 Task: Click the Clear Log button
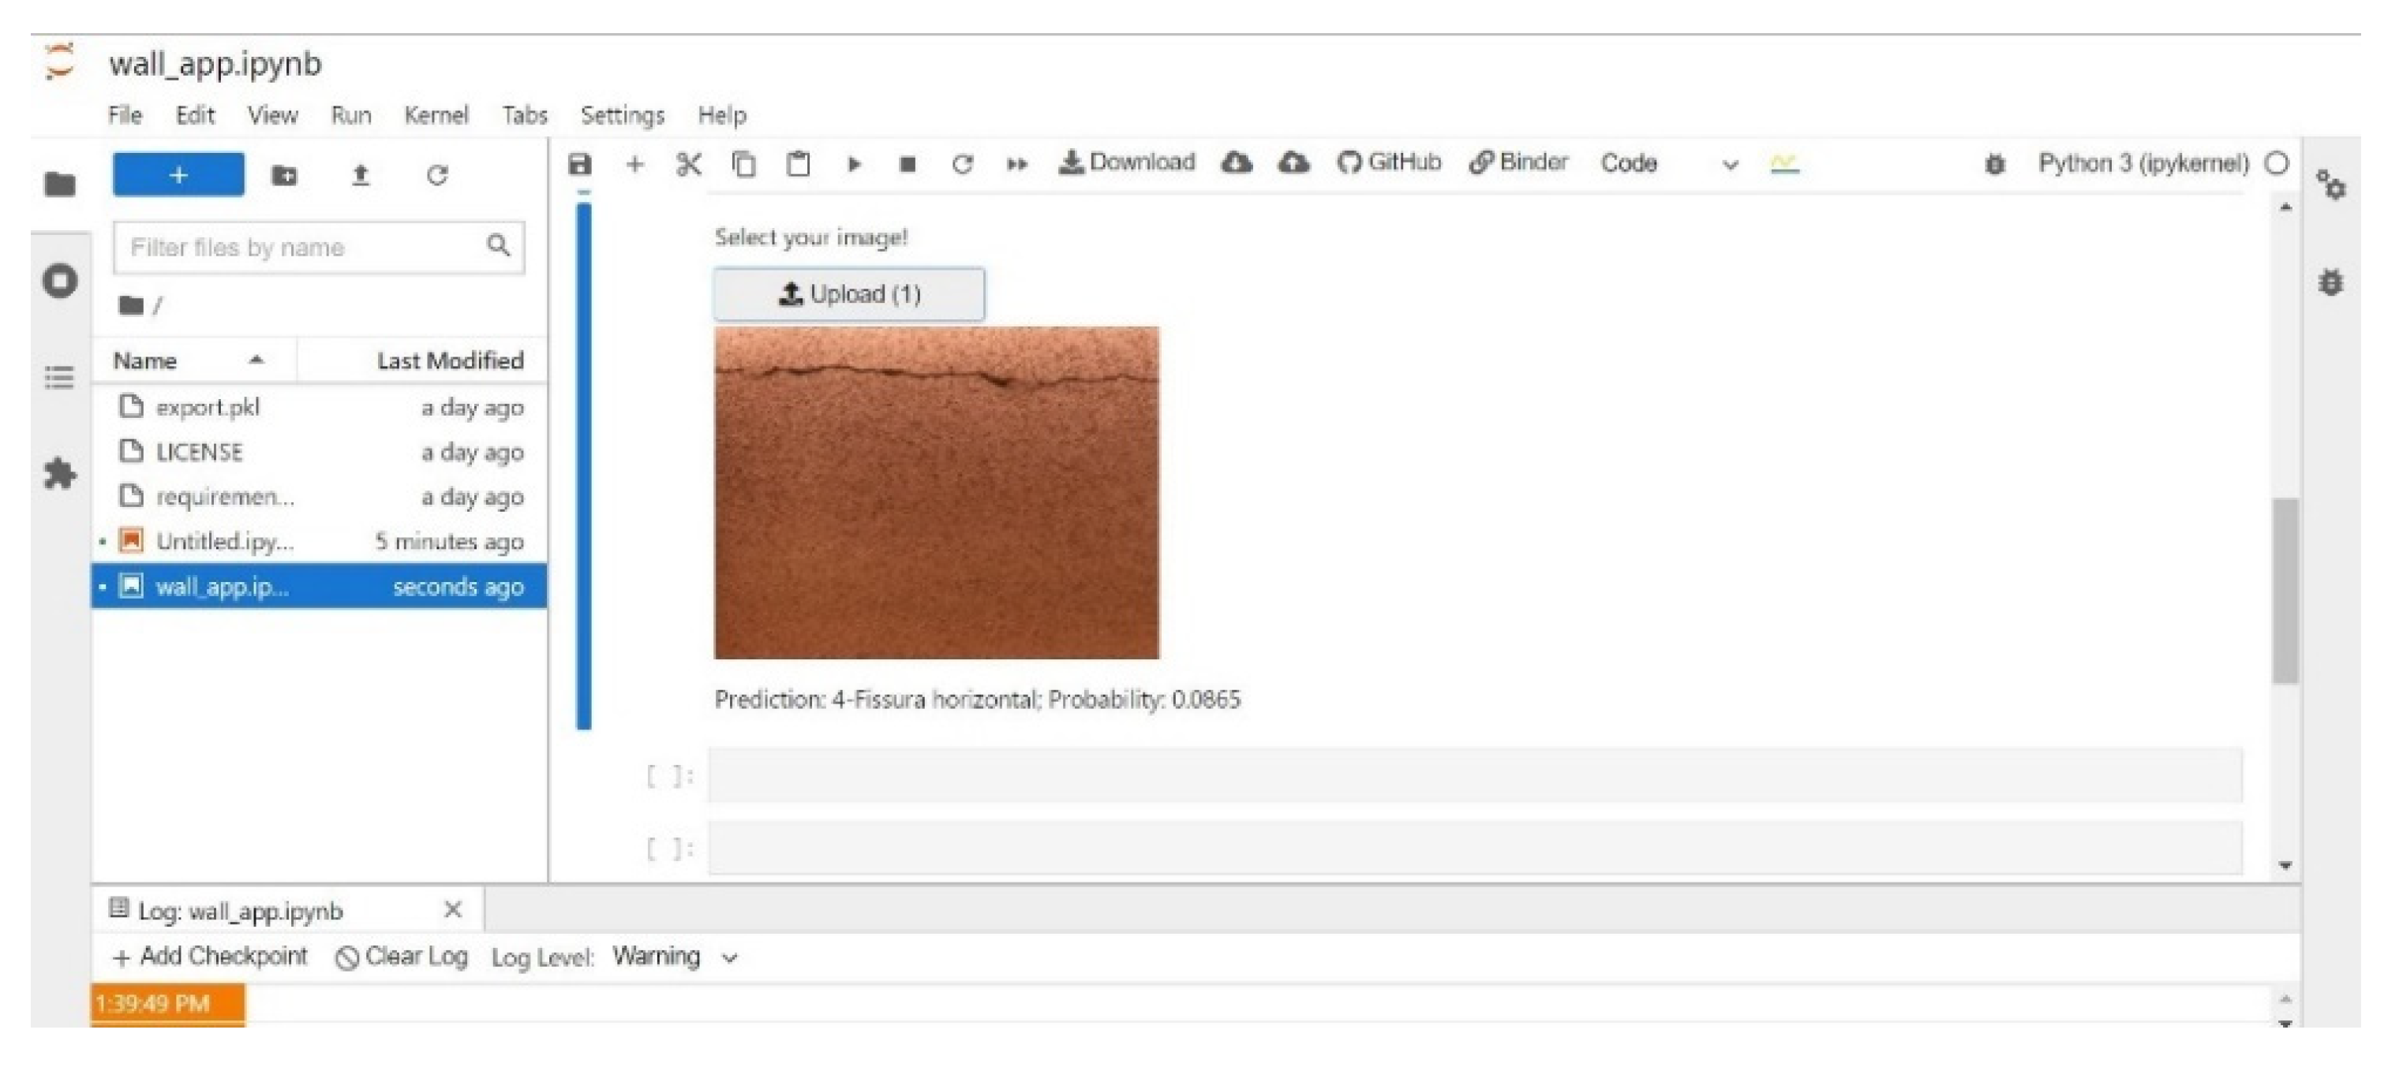click(402, 957)
